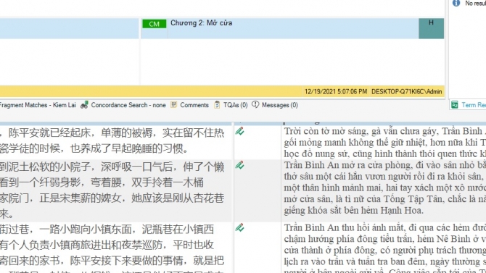Click pencil status icon for 'Trần Bình An thu hồi' segment
This screenshot has width=486, height=273.
click(x=239, y=227)
